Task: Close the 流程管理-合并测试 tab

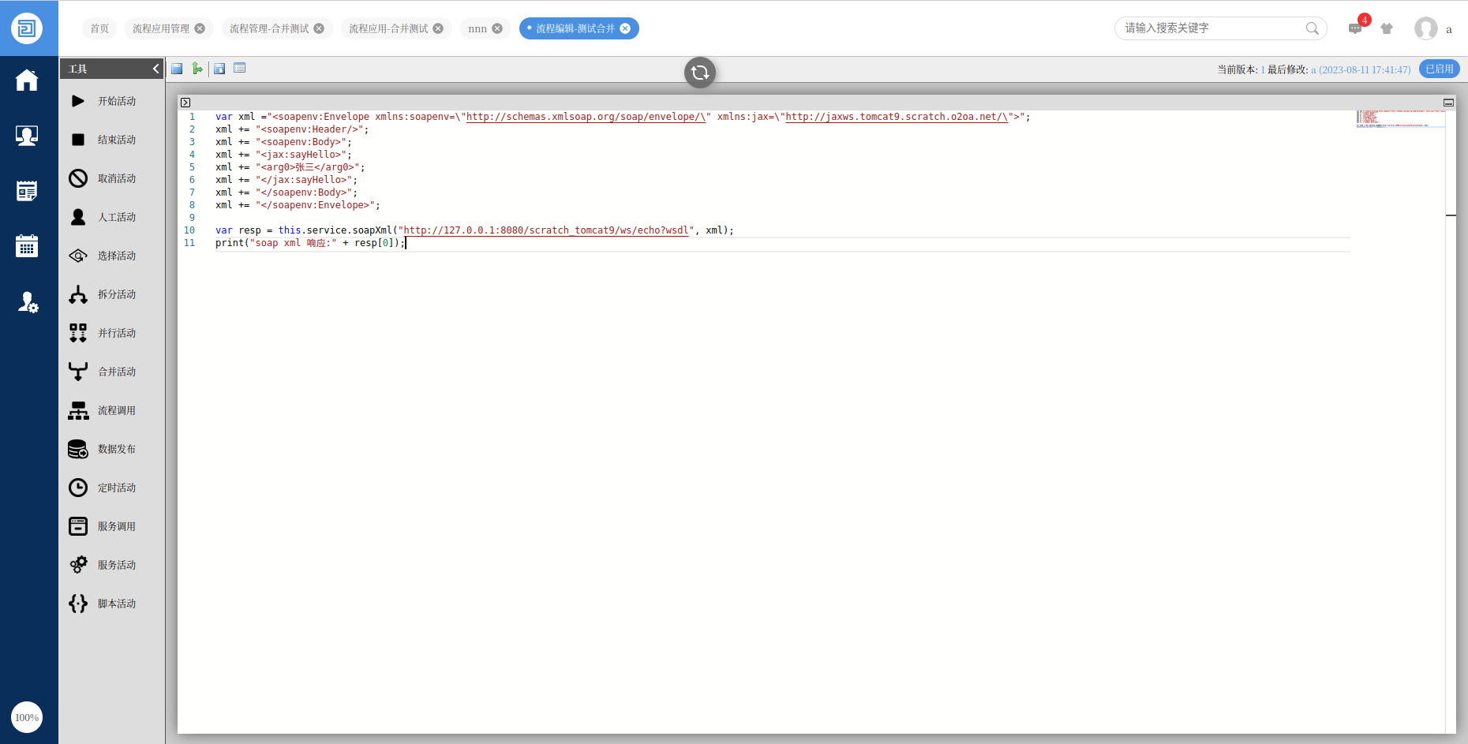Action: point(319,28)
